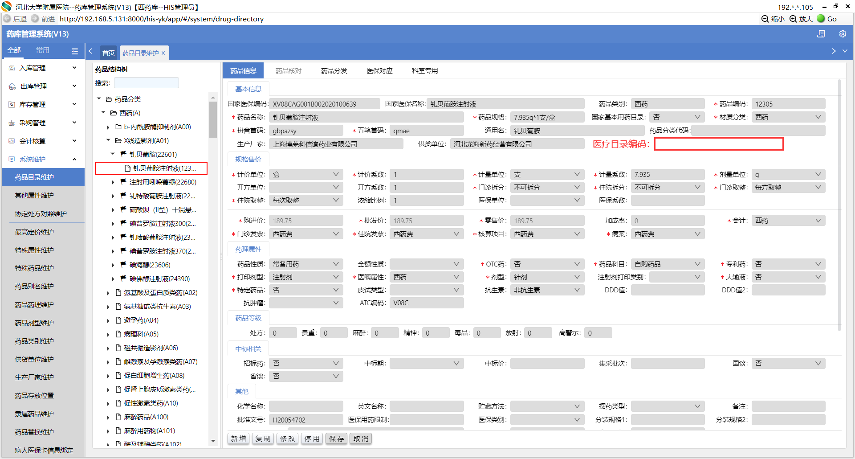855x459 pixels.
Task: Click the zoom in magnifier icon
Action: 793,19
